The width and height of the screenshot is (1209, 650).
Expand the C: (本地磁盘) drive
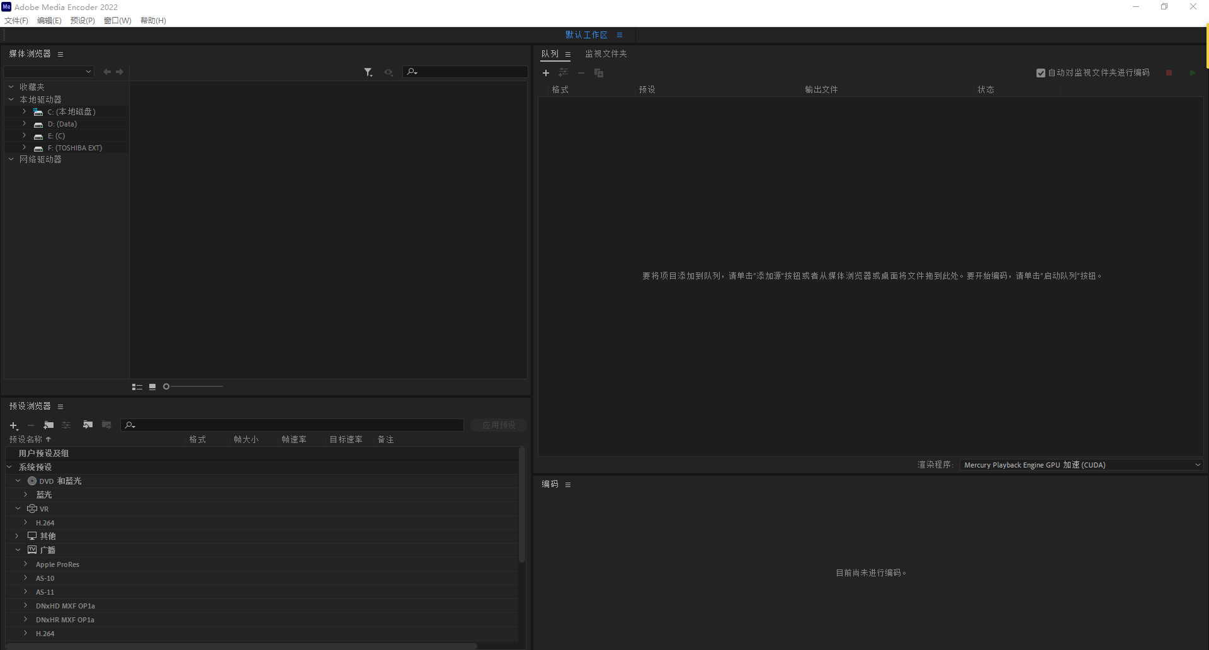pyautogui.click(x=25, y=111)
